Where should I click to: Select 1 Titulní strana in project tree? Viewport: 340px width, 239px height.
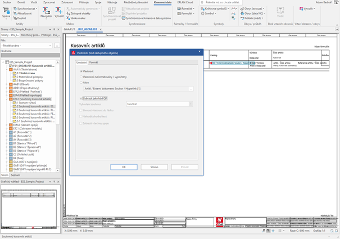(x=26, y=73)
